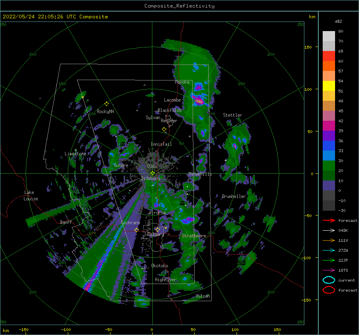Click the magenta 18TS arrow in the legend

pyautogui.click(x=329, y=270)
